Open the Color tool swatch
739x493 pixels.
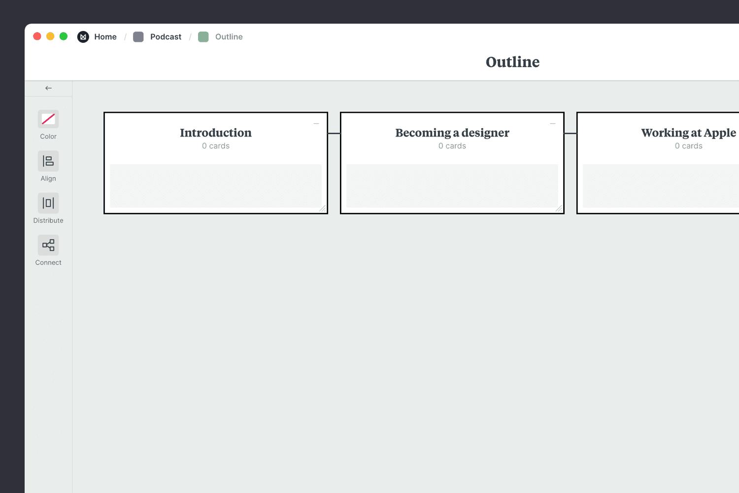point(48,119)
